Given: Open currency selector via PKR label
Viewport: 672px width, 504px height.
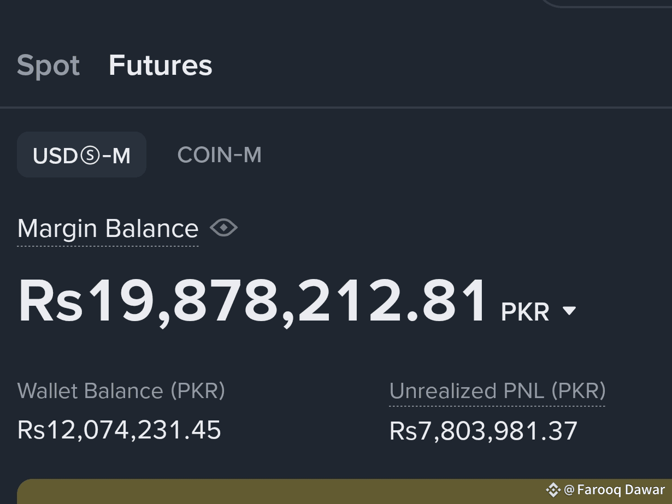Looking at the screenshot, I should 525,312.
